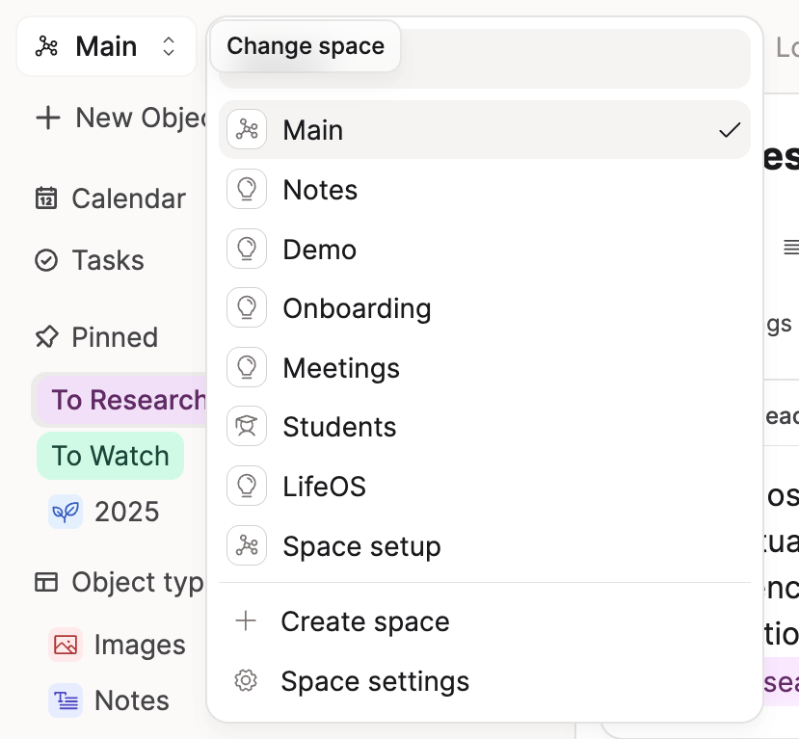799x739 pixels.
Task: Click the New Object button
Action: tap(120, 118)
